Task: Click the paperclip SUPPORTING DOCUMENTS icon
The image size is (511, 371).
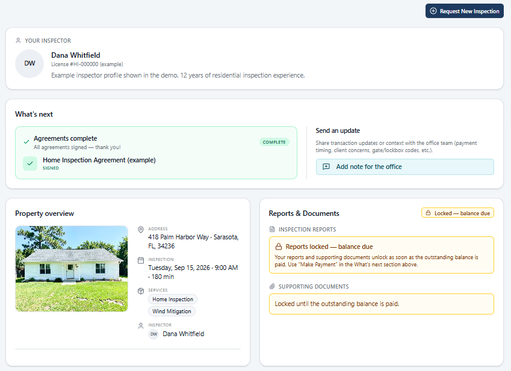Action: [272, 286]
